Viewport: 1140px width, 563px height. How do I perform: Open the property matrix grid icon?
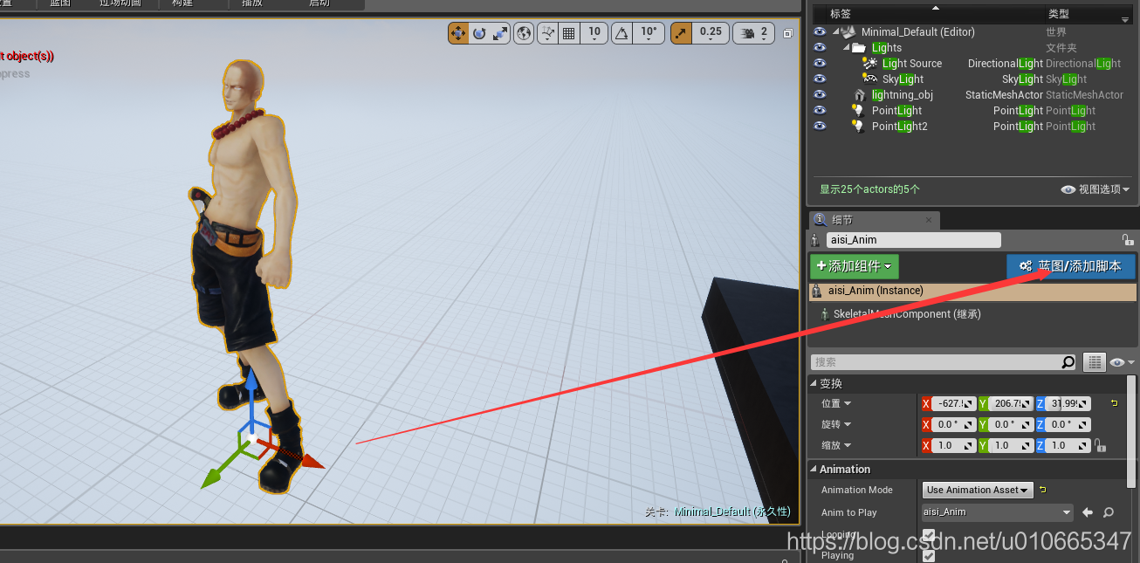pos(1094,362)
